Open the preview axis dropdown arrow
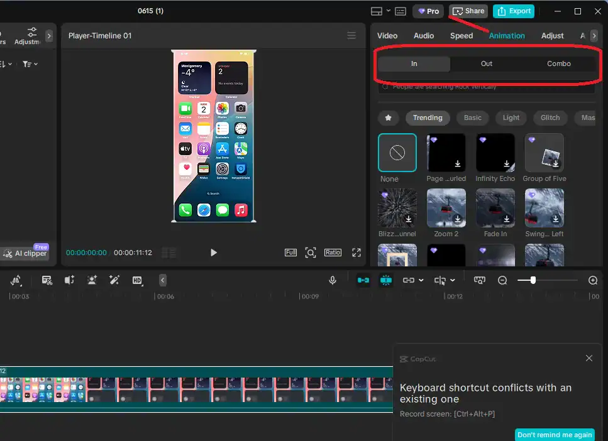 (x=452, y=280)
